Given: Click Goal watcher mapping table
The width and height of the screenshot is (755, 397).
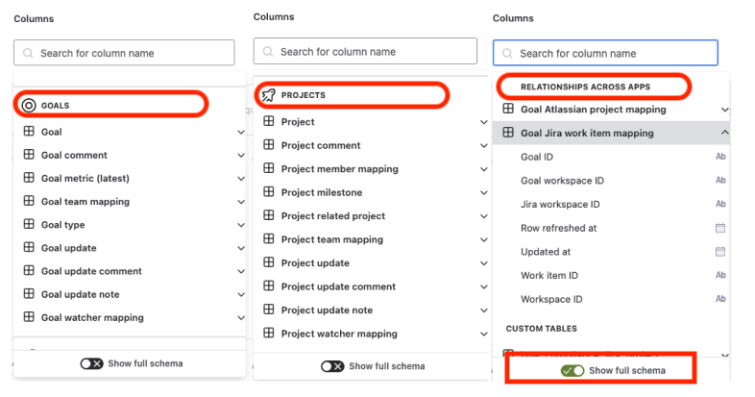Looking at the screenshot, I should tap(92, 317).
